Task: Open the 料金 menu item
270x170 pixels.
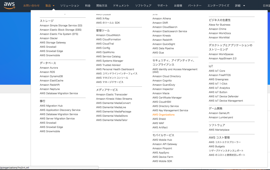Action: pyautogui.click(x=88, y=6)
